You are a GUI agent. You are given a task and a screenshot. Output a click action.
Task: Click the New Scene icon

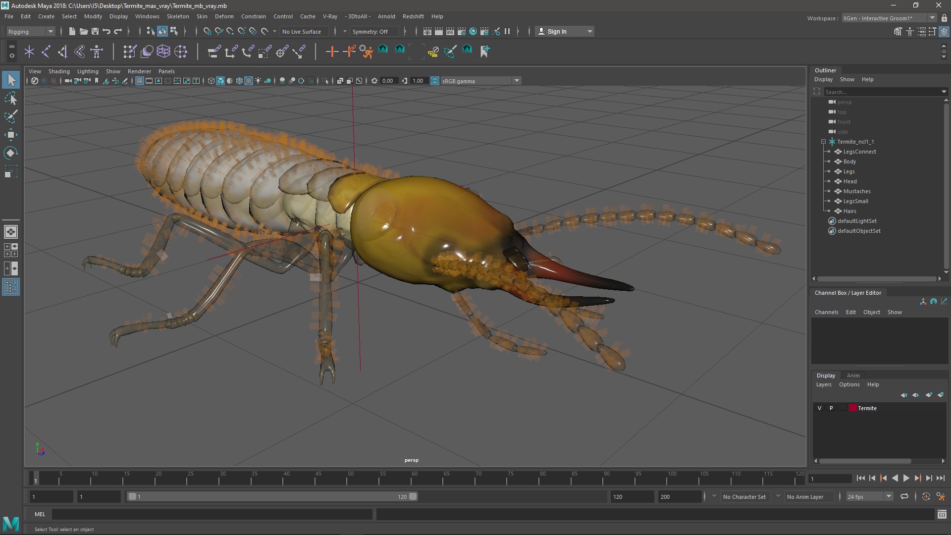[72, 31]
